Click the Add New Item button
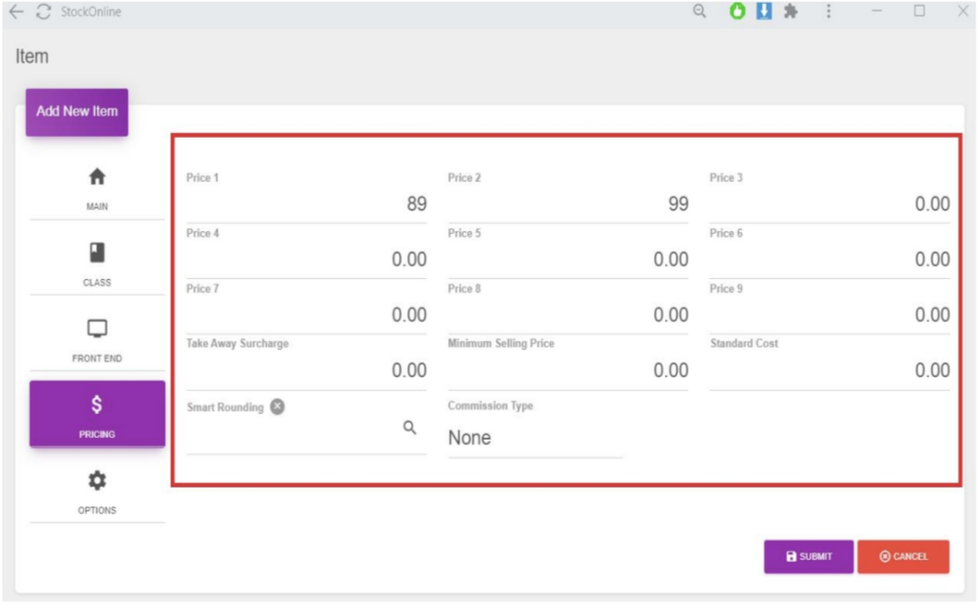Screen dimensions: 980x608 77,112
